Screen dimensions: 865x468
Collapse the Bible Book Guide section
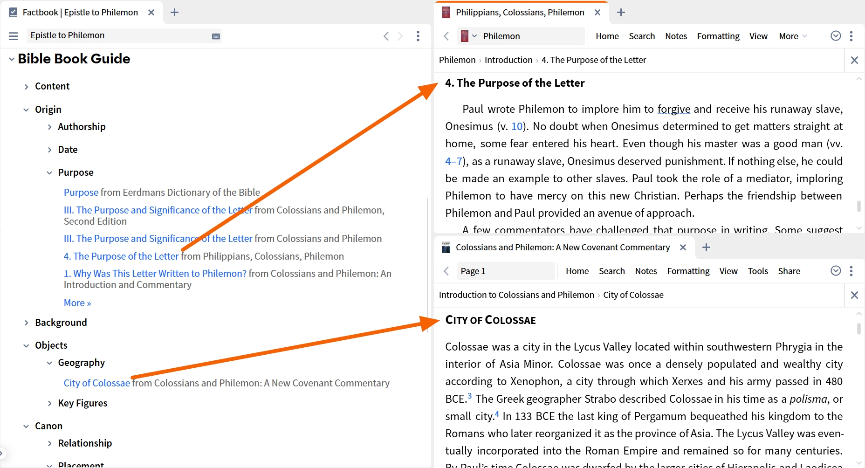coord(11,59)
